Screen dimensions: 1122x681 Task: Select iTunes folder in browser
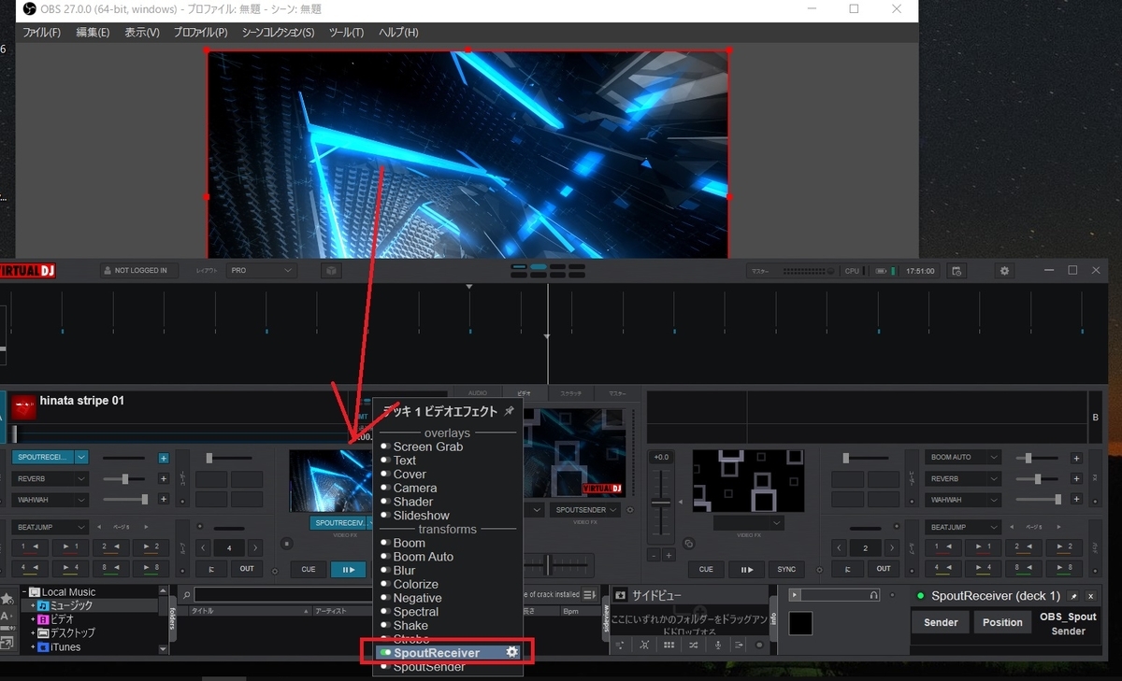[x=65, y=646]
